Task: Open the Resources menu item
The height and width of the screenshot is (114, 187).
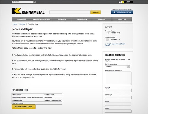Action: tap(82, 19)
